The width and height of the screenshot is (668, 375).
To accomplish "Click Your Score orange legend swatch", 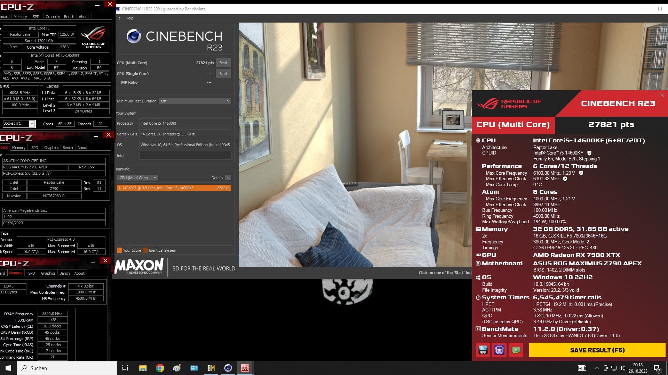I will point(119,250).
